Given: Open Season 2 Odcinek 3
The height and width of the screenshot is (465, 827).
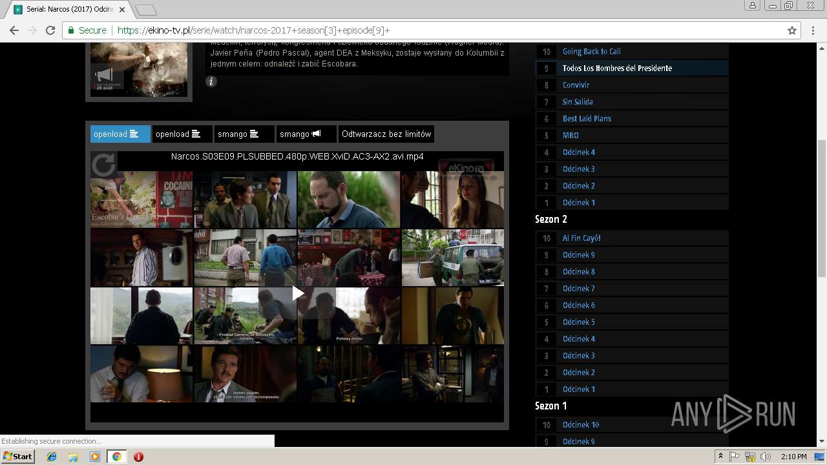Looking at the screenshot, I should click(x=579, y=355).
